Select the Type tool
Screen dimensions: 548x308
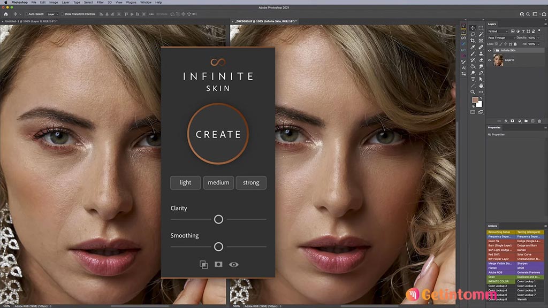(473, 79)
